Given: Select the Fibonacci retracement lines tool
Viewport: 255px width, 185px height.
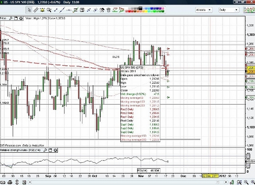Looking at the screenshot, I should (x=75, y=10).
